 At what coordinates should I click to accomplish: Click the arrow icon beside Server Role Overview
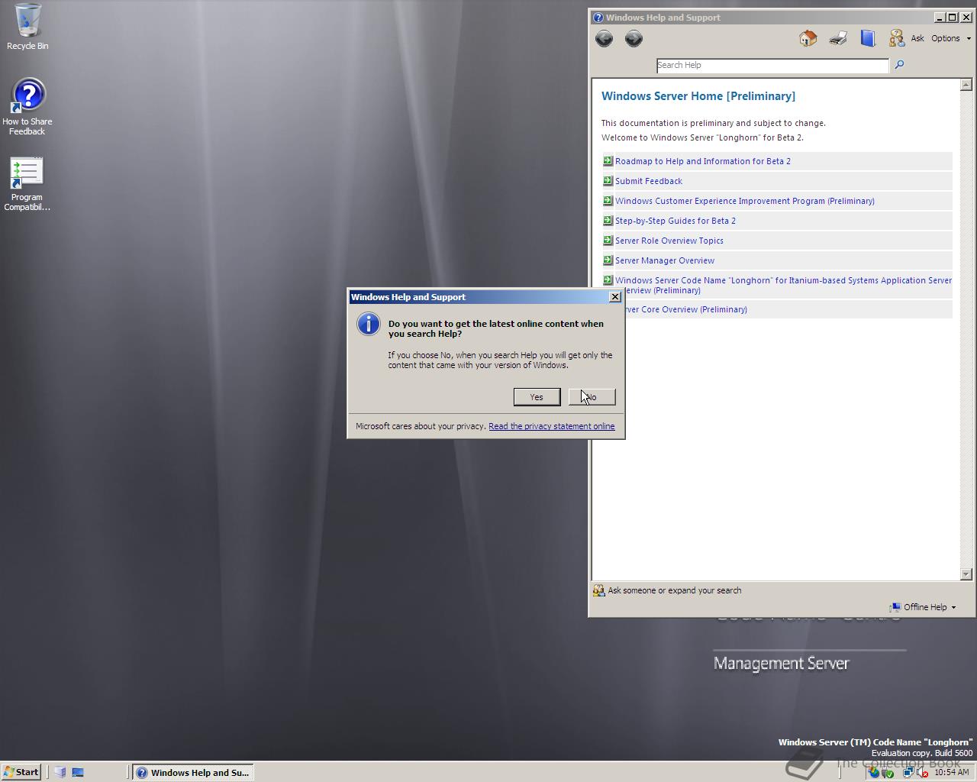(x=608, y=240)
